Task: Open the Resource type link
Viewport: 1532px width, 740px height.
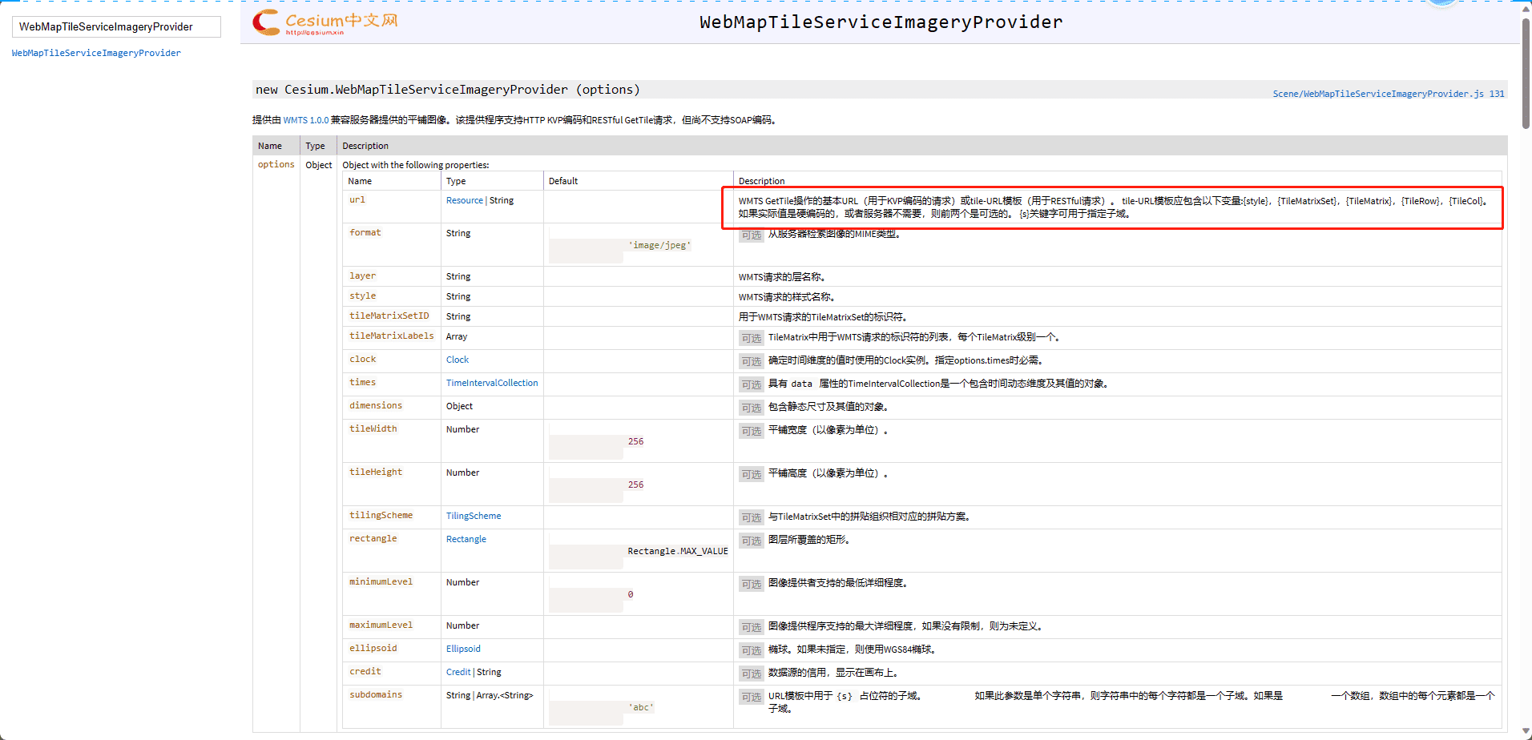Action: click(x=465, y=200)
